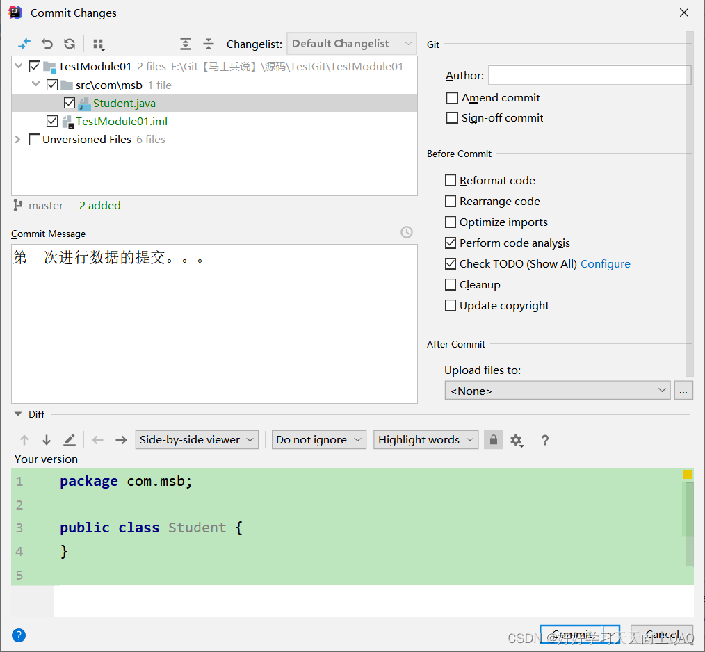Toggle the diff lock icon
This screenshot has width=705, height=652.
[493, 440]
